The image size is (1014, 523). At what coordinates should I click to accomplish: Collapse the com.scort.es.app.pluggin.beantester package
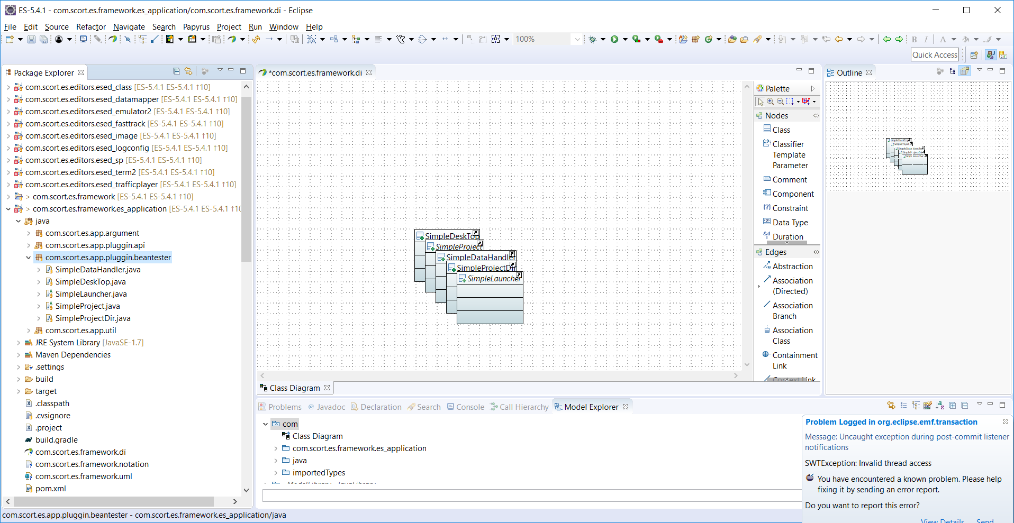[x=29, y=258]
